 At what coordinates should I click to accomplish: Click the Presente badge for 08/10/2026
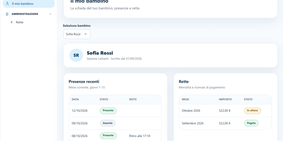(x=108, y=136)
